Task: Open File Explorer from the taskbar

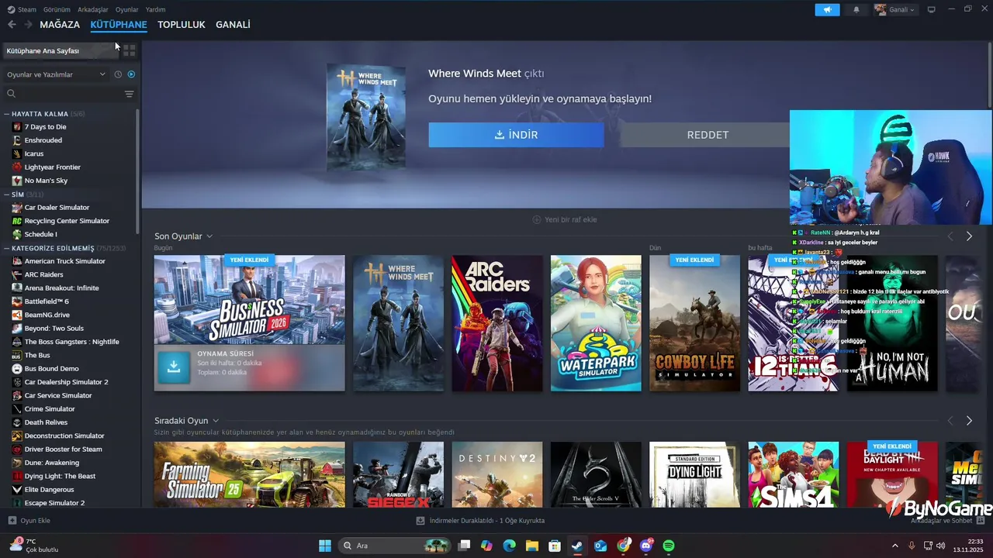Action: click(x=532, y=546)
